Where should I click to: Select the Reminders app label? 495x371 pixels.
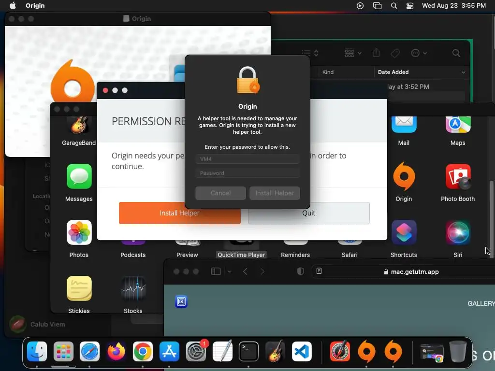pos(295,255)
